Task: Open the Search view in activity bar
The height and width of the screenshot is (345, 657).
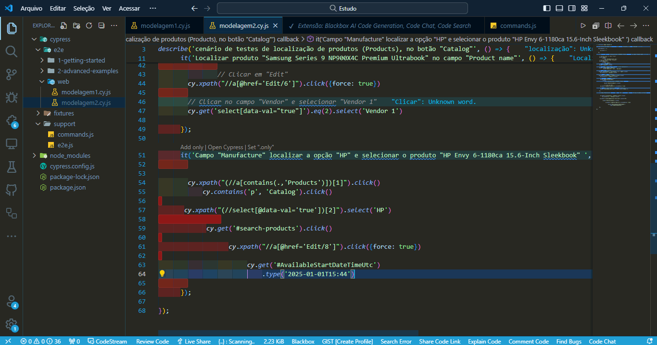Action: 12,51
